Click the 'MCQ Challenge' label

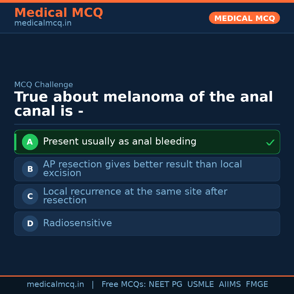point(44,85)
